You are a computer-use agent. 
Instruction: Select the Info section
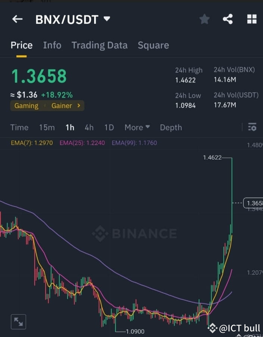click(52, 45)
